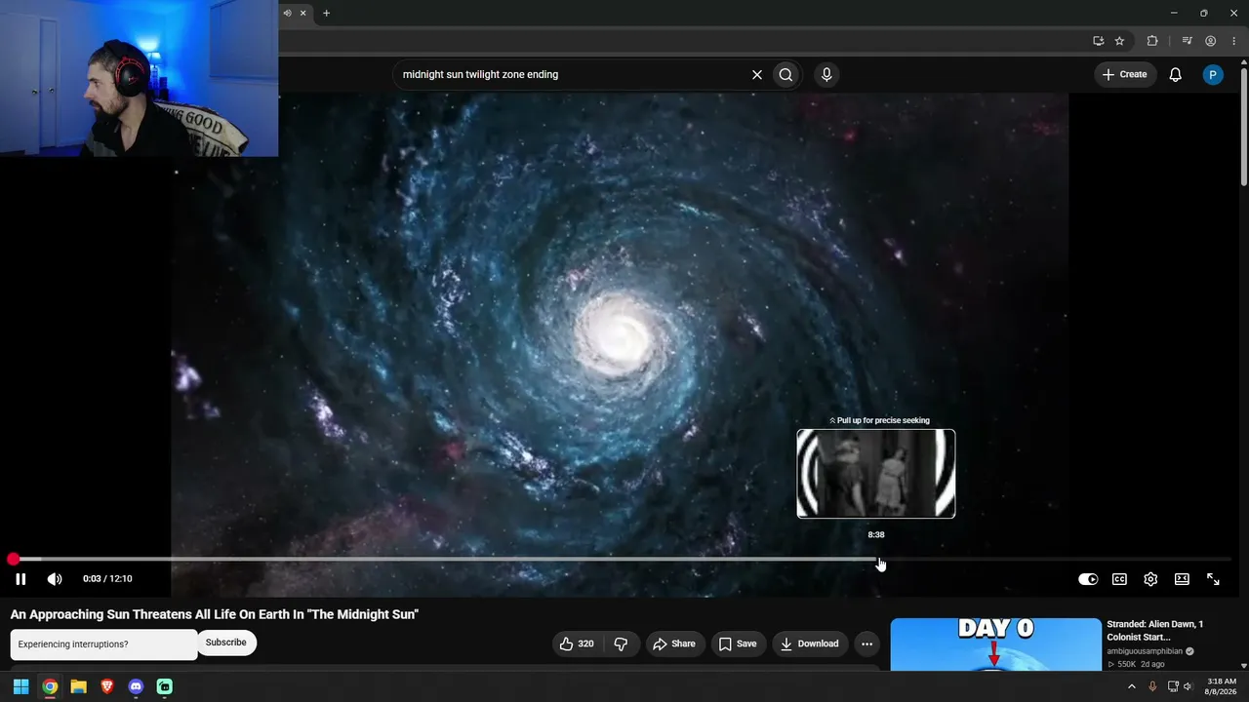Open the Create menu
Viewport: 1249px width, 702px height.
coord(1125,74)
